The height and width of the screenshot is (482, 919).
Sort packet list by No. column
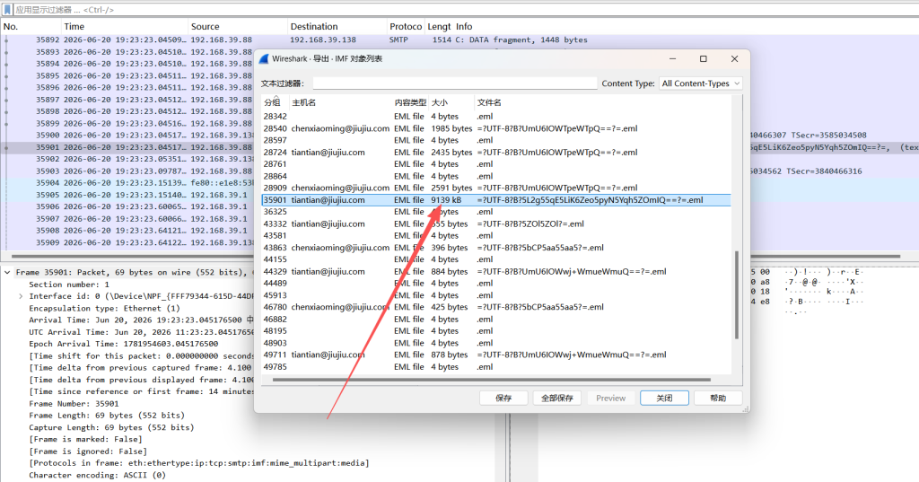pos(31,26)
